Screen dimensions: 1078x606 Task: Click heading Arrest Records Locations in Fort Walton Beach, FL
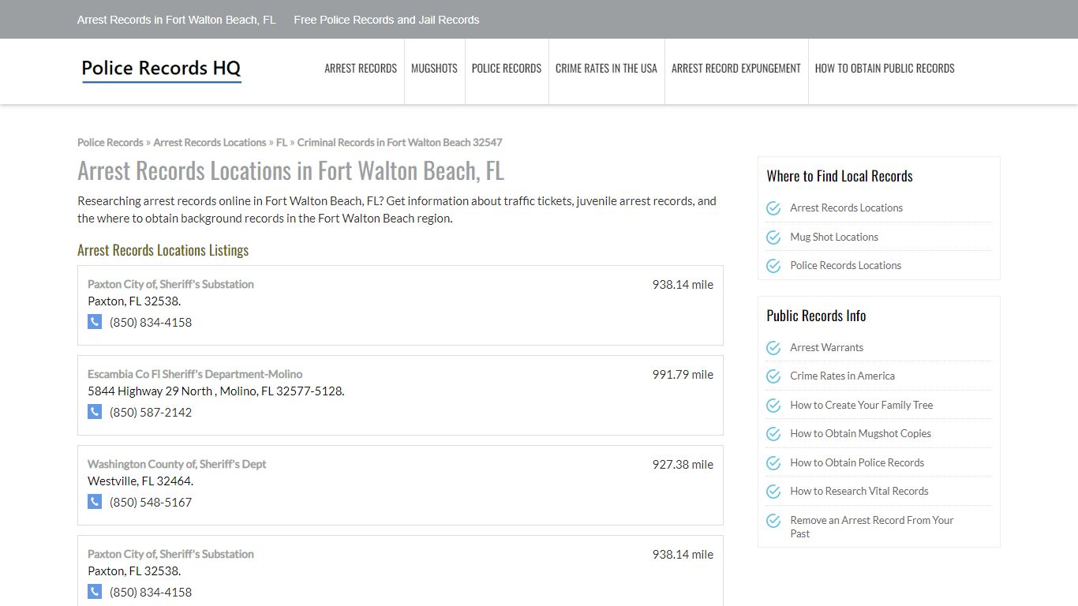pos(290,170)
